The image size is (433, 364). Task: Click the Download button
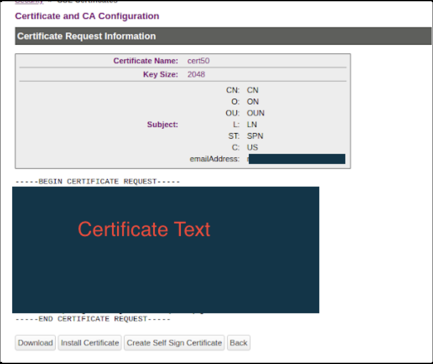[35, 343]
